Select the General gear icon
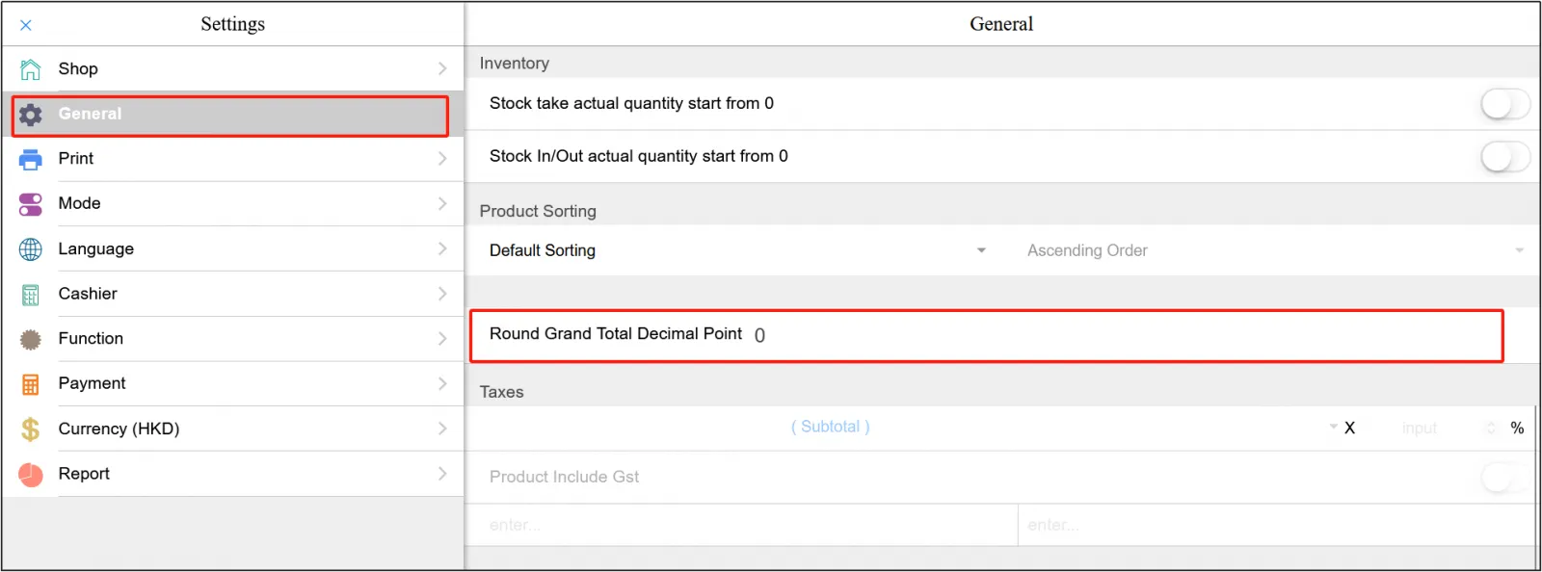The width and height of the screenshot is (1542, 572). [30, 114]
